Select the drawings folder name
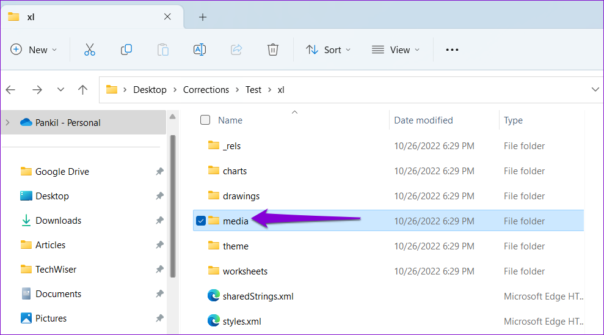 [x=241, y=196]
